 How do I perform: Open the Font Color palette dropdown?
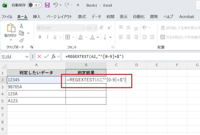(x=98, y=37)
